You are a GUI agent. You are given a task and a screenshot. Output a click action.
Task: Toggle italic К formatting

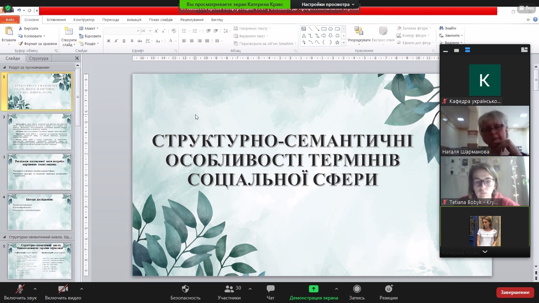[x=116, y=41]
